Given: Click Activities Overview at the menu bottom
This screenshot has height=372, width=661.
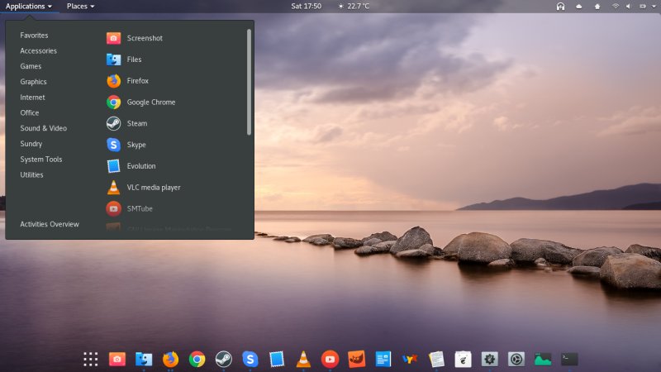Looking at the screenshot, I should 50,224.
